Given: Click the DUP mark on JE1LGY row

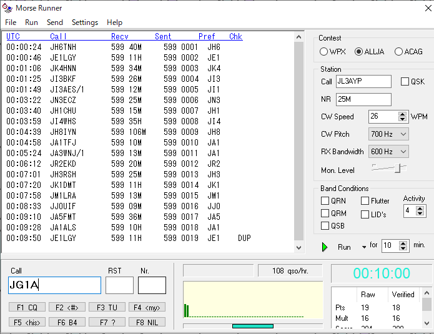Looking at the screenshot, I should (x=244, y=238).
